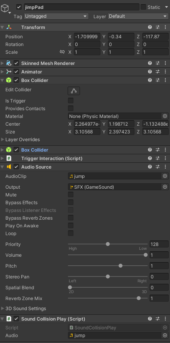
Task: Open the Static flags dropdown arrow
Action: pos(166,7)
